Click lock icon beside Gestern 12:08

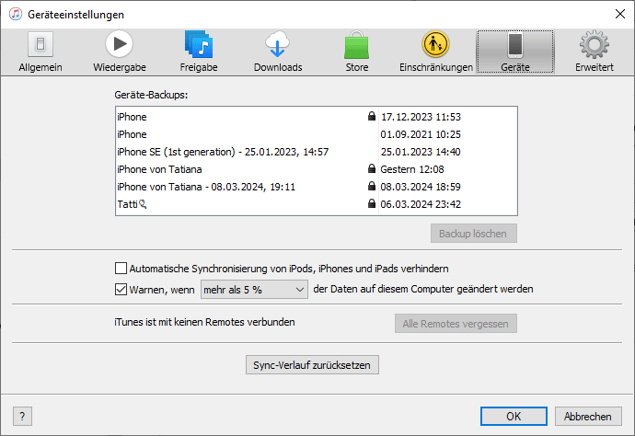tap(372, 168)
